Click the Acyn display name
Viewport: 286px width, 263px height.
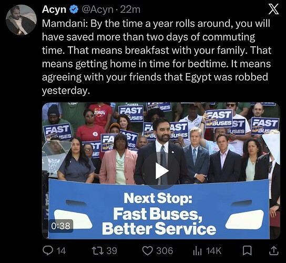click(54, 9)
